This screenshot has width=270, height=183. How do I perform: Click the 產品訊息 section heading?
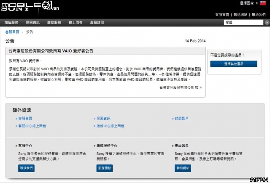coord(181,146)
